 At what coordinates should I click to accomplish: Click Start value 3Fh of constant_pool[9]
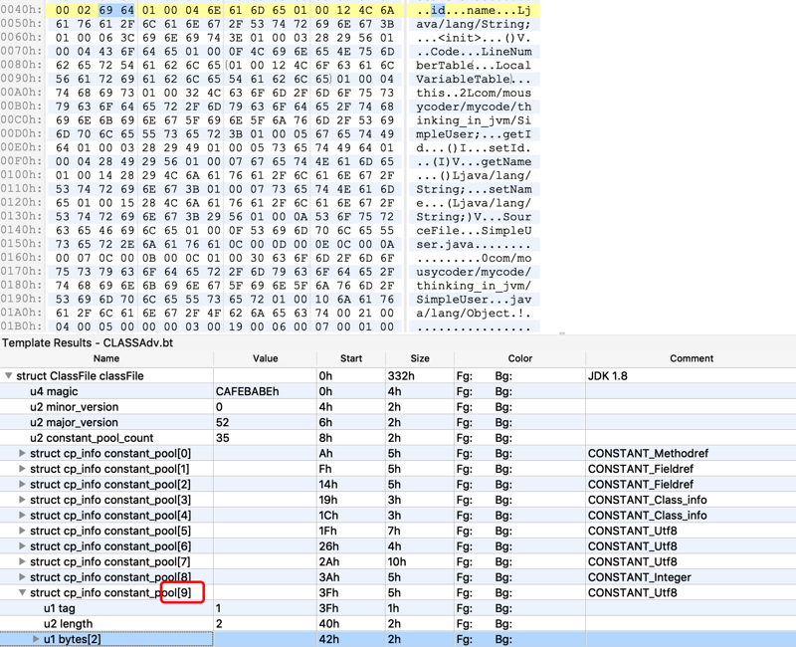tap(328, 592)
